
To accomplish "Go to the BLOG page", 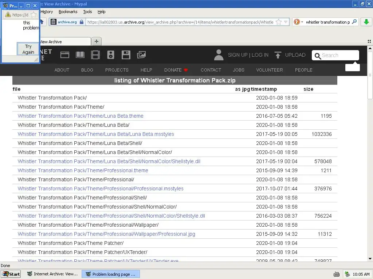I will coord(87,70).
